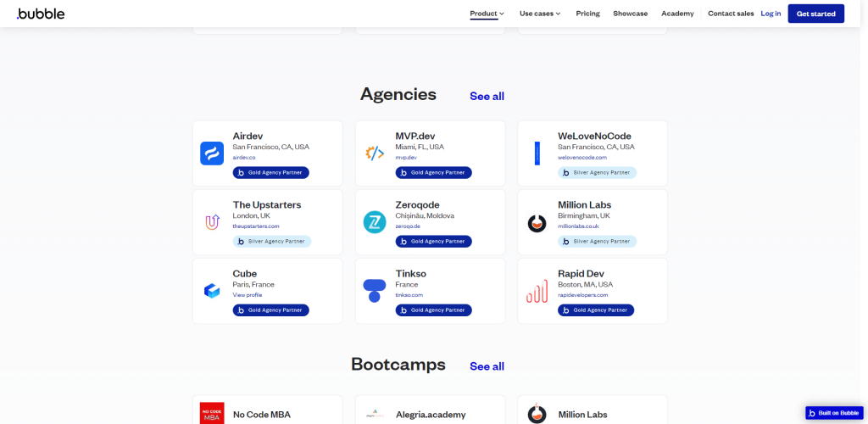Open the airdev.co website link

[x=243, y=158]
